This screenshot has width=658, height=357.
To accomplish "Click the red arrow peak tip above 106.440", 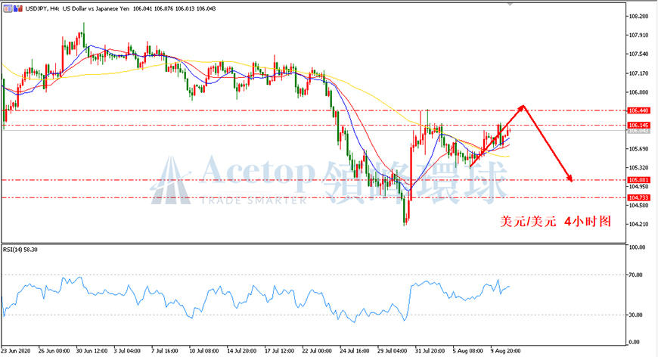I will tap(523, 106).
